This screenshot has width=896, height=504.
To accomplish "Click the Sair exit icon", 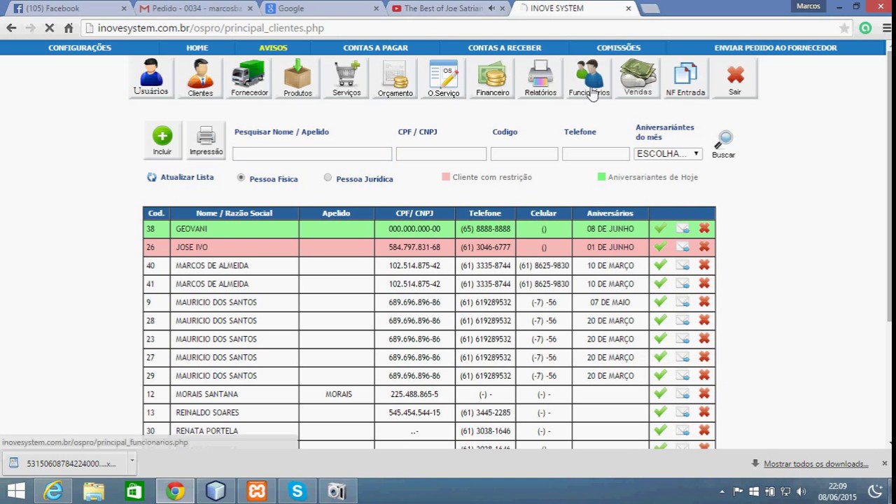I will 734,78.
